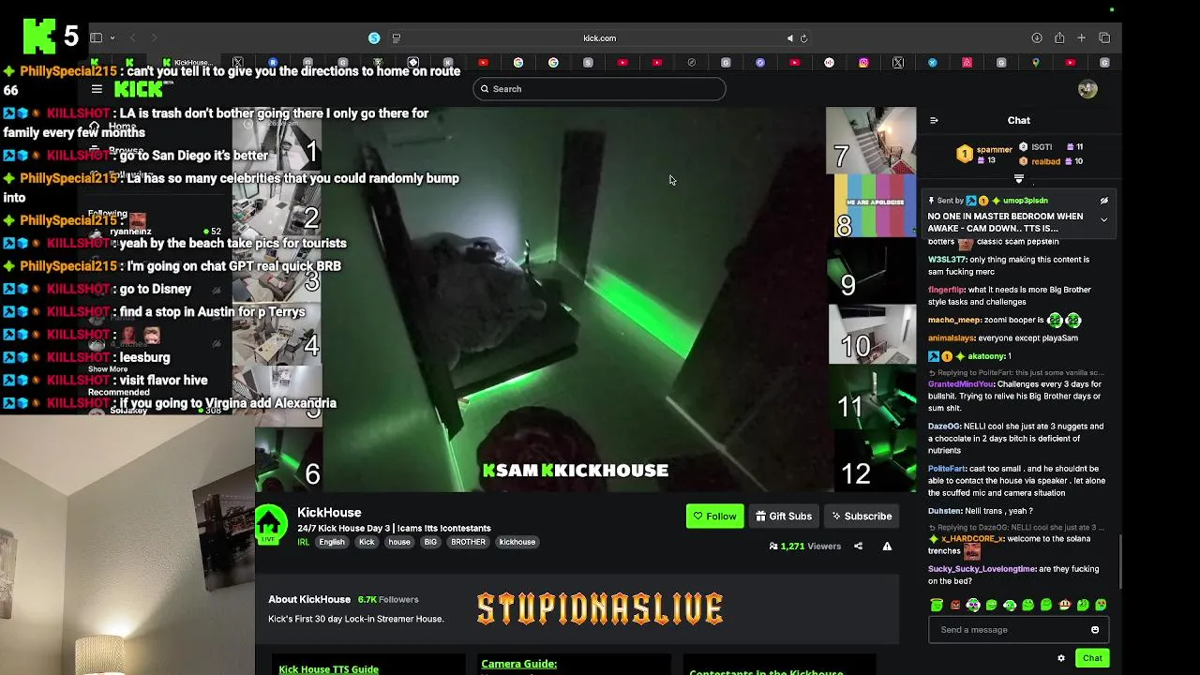Click 1,271 Viewers count
The width and height of the screenshot is (1200, 675).
pyautogui.click(x=805, y=546)
